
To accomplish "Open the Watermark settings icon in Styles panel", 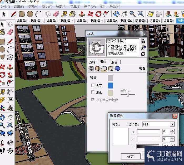I will click(x=111, y=69).
